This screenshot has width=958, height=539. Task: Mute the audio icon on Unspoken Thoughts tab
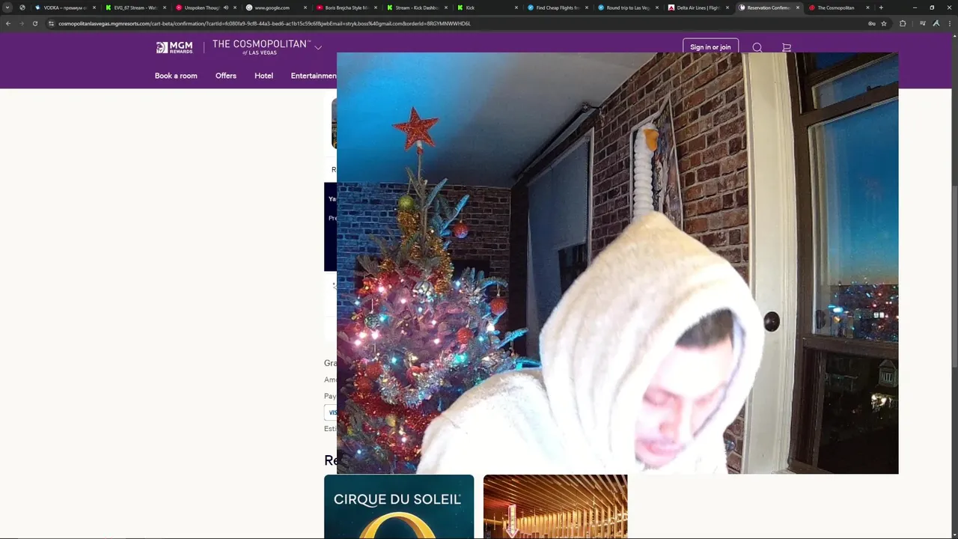coord(225,7)
